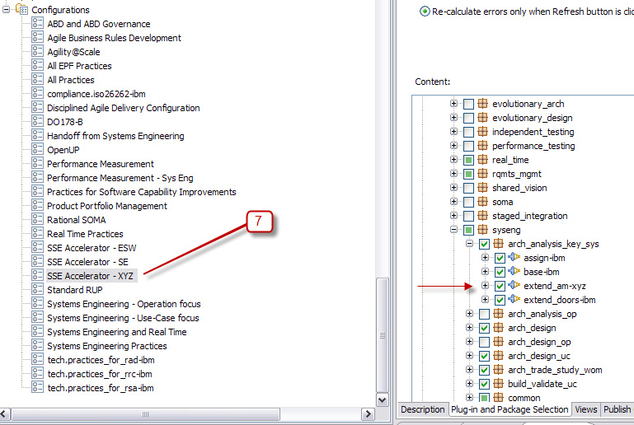
Task: Click the evolutionary_arch package icon
Action: (x=482, y=104)
